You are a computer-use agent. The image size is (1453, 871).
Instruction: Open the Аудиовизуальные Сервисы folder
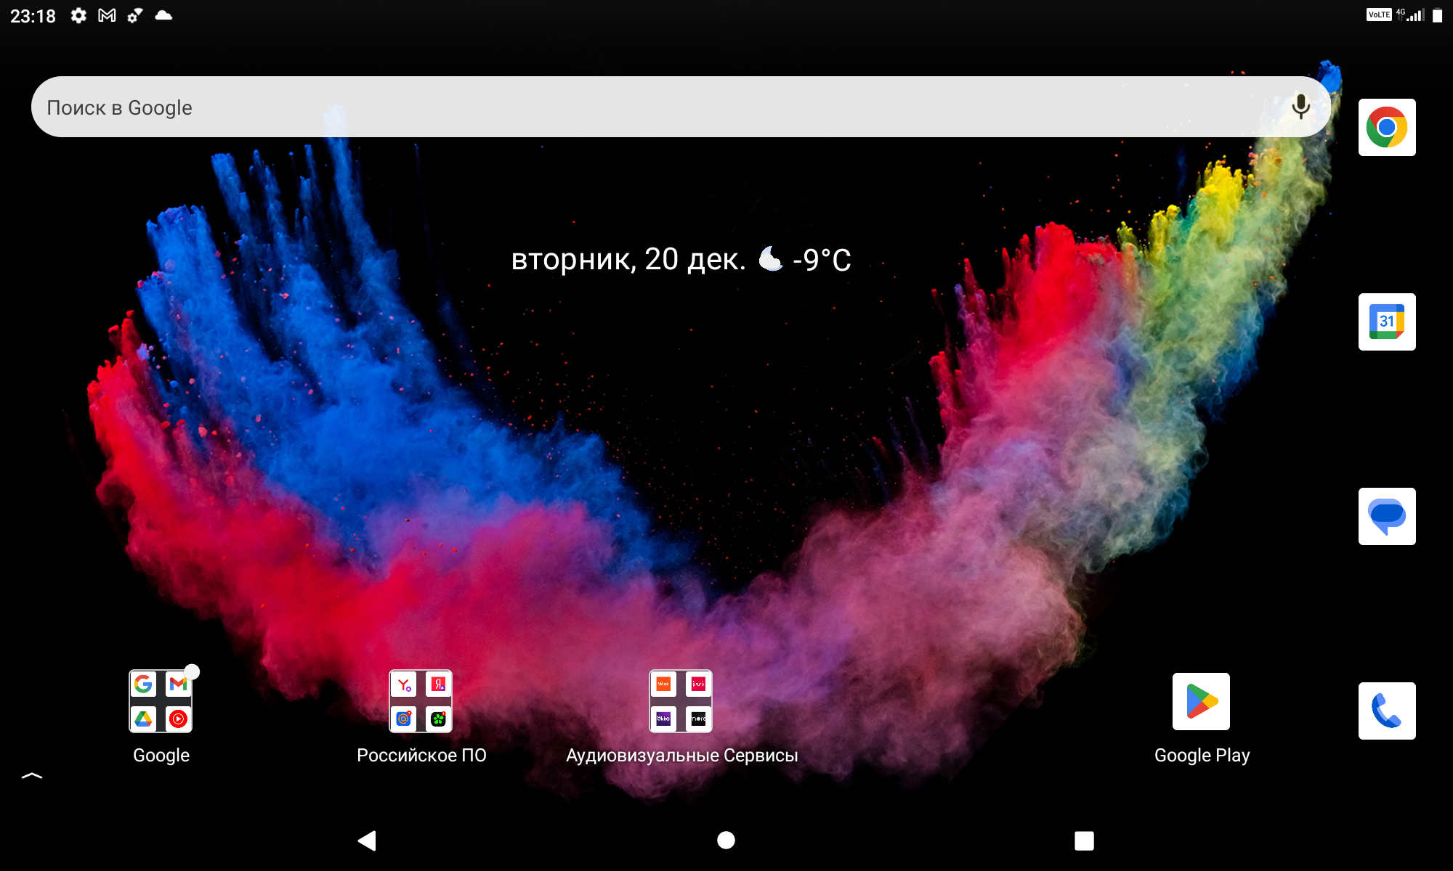point(681,702)
